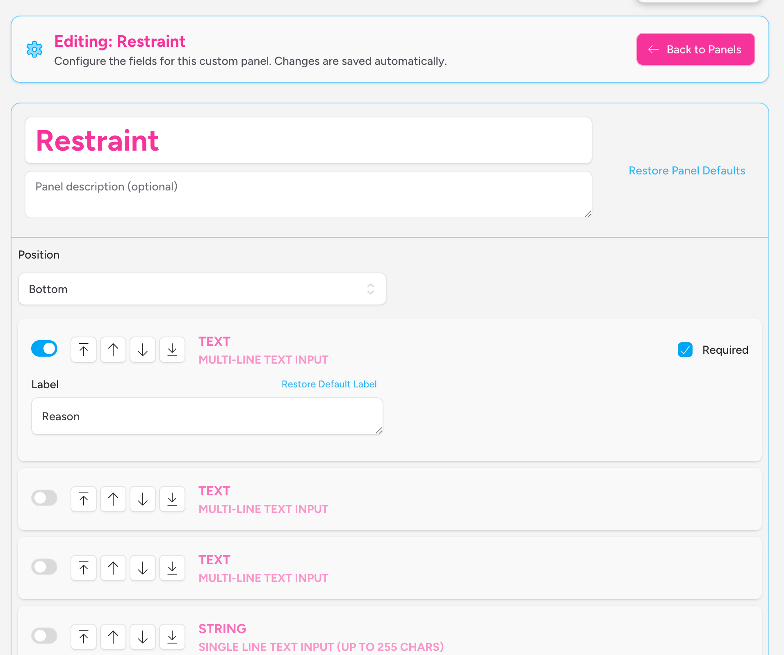Move the STRING field down one position
The height and width of the screenshot is (655, 784).
[x=142, y=637]
